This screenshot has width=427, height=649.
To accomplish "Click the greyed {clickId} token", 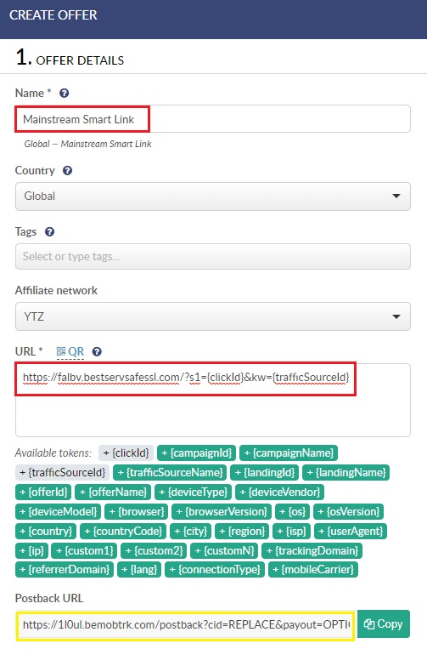I will point(126,453).
